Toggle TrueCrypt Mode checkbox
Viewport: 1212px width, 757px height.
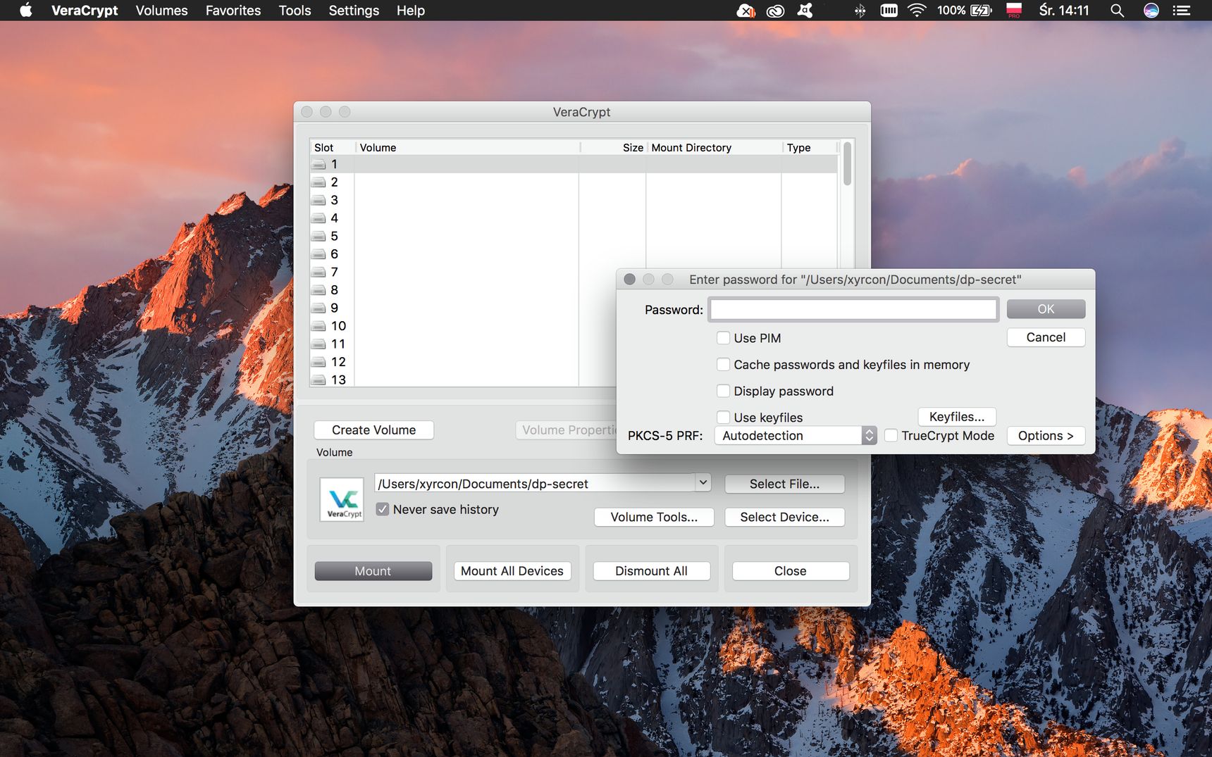891,435
